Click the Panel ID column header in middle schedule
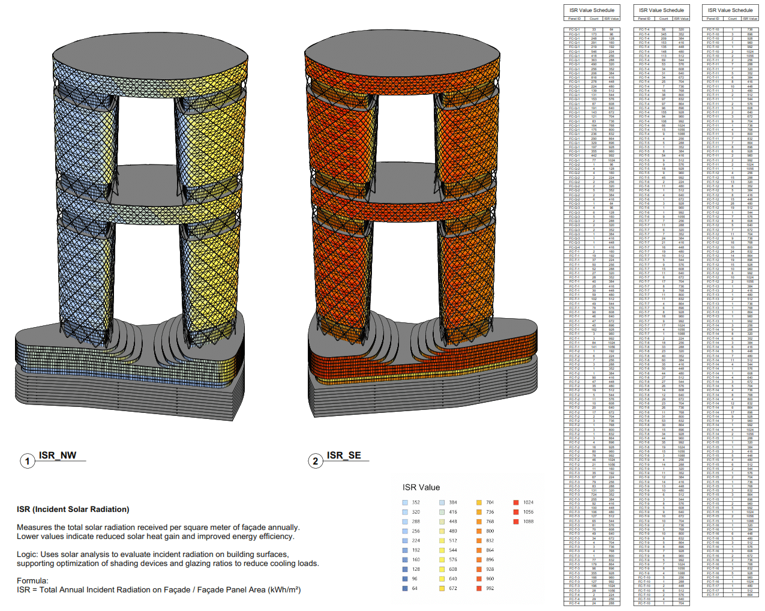The image size is (765, 611). coord(645,18)
